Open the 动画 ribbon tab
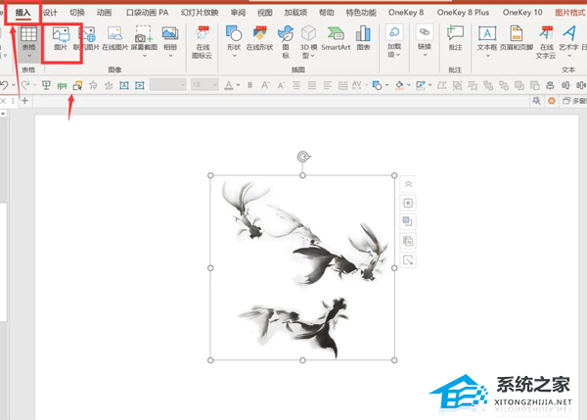The image size is (587, 420). click(104, 13)
